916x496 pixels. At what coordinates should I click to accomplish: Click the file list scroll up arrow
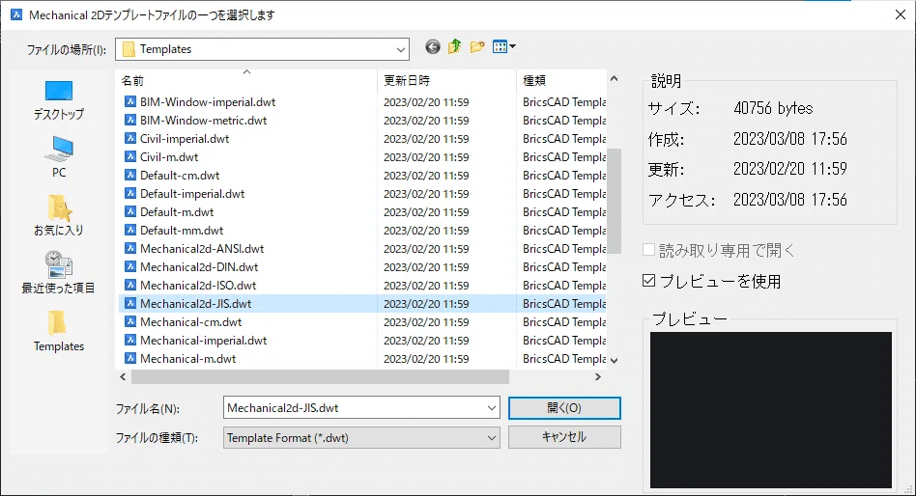point(614,78)
